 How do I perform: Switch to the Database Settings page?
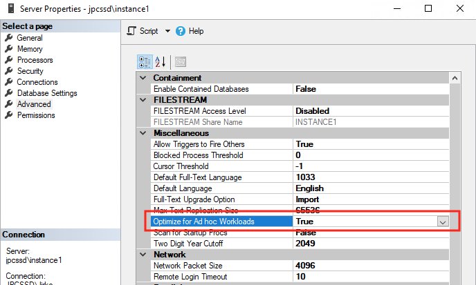pyautogui.click(x=47, y=93)
